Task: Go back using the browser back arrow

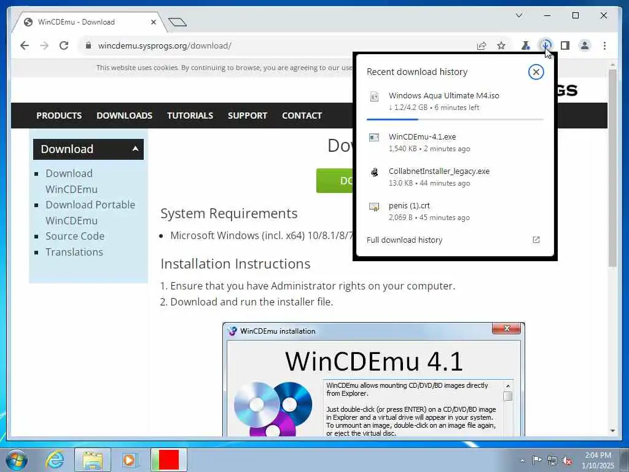Action: coord(25,45)
